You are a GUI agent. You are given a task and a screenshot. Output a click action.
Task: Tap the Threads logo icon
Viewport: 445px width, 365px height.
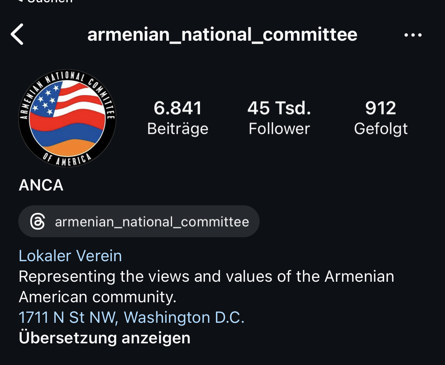click(x=37, y=222)
